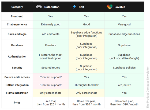Click "Throught Stackblitz" GitHub cell

pyautogui.click(x=87, y=85)
